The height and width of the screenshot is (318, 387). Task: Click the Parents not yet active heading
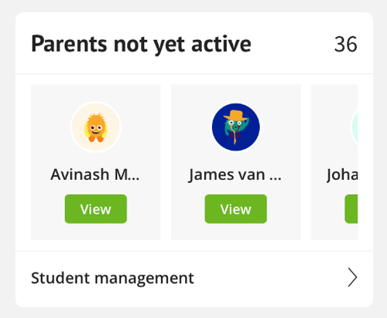click(x=141, y=45)
